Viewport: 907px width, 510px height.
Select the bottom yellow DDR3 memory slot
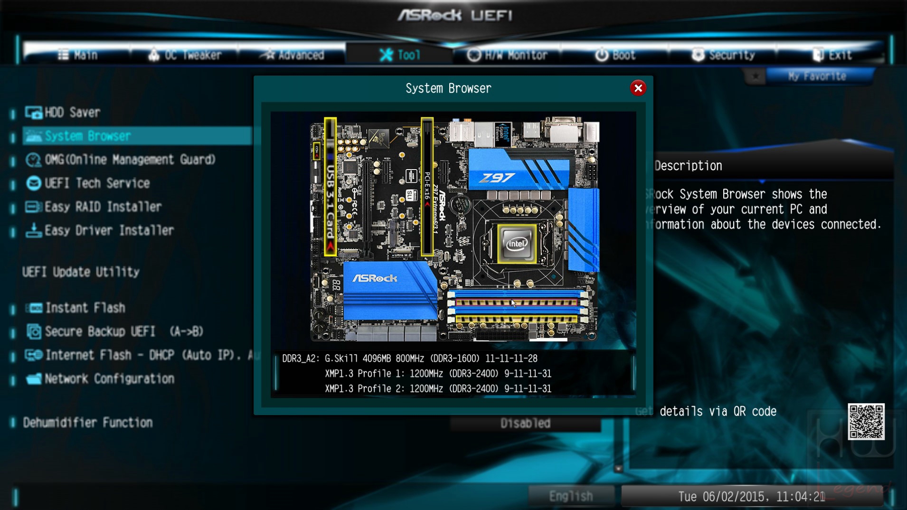pos(517,320)
